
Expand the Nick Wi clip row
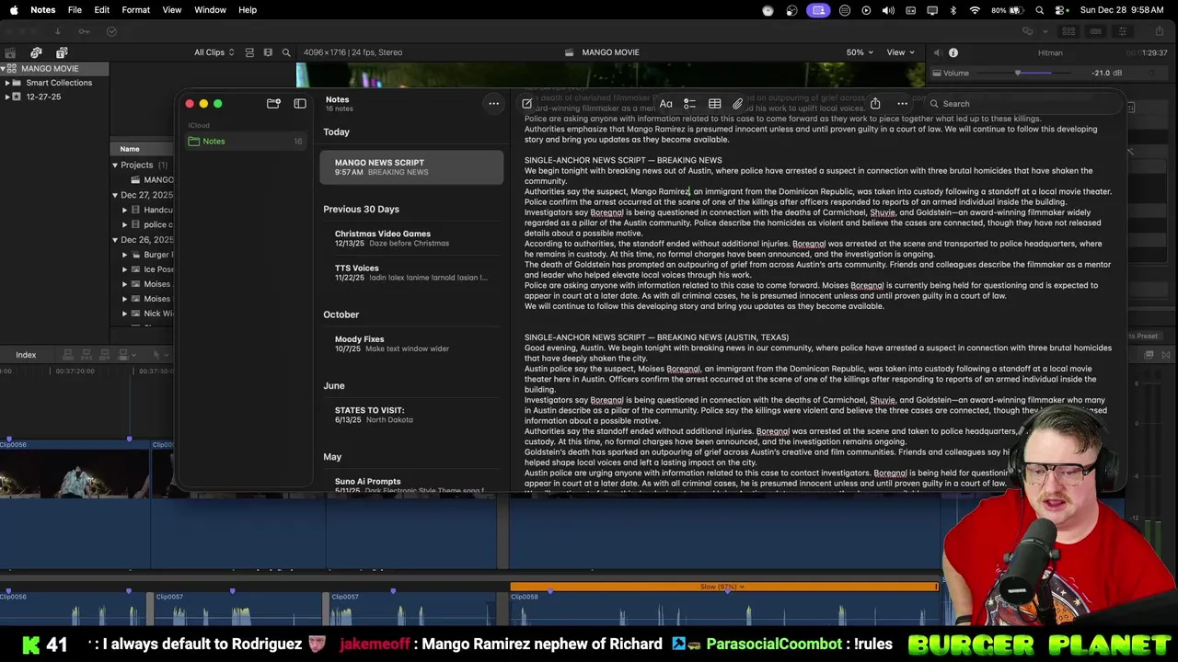pos(124,314)
